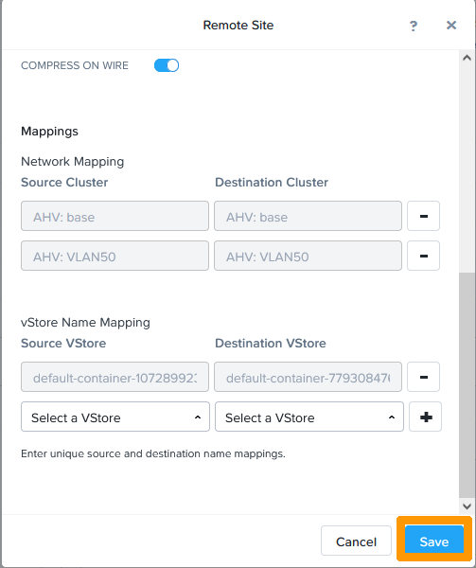Click scrollbar up arrow
The height and width of the screenshot is (568, 476).
467,58
